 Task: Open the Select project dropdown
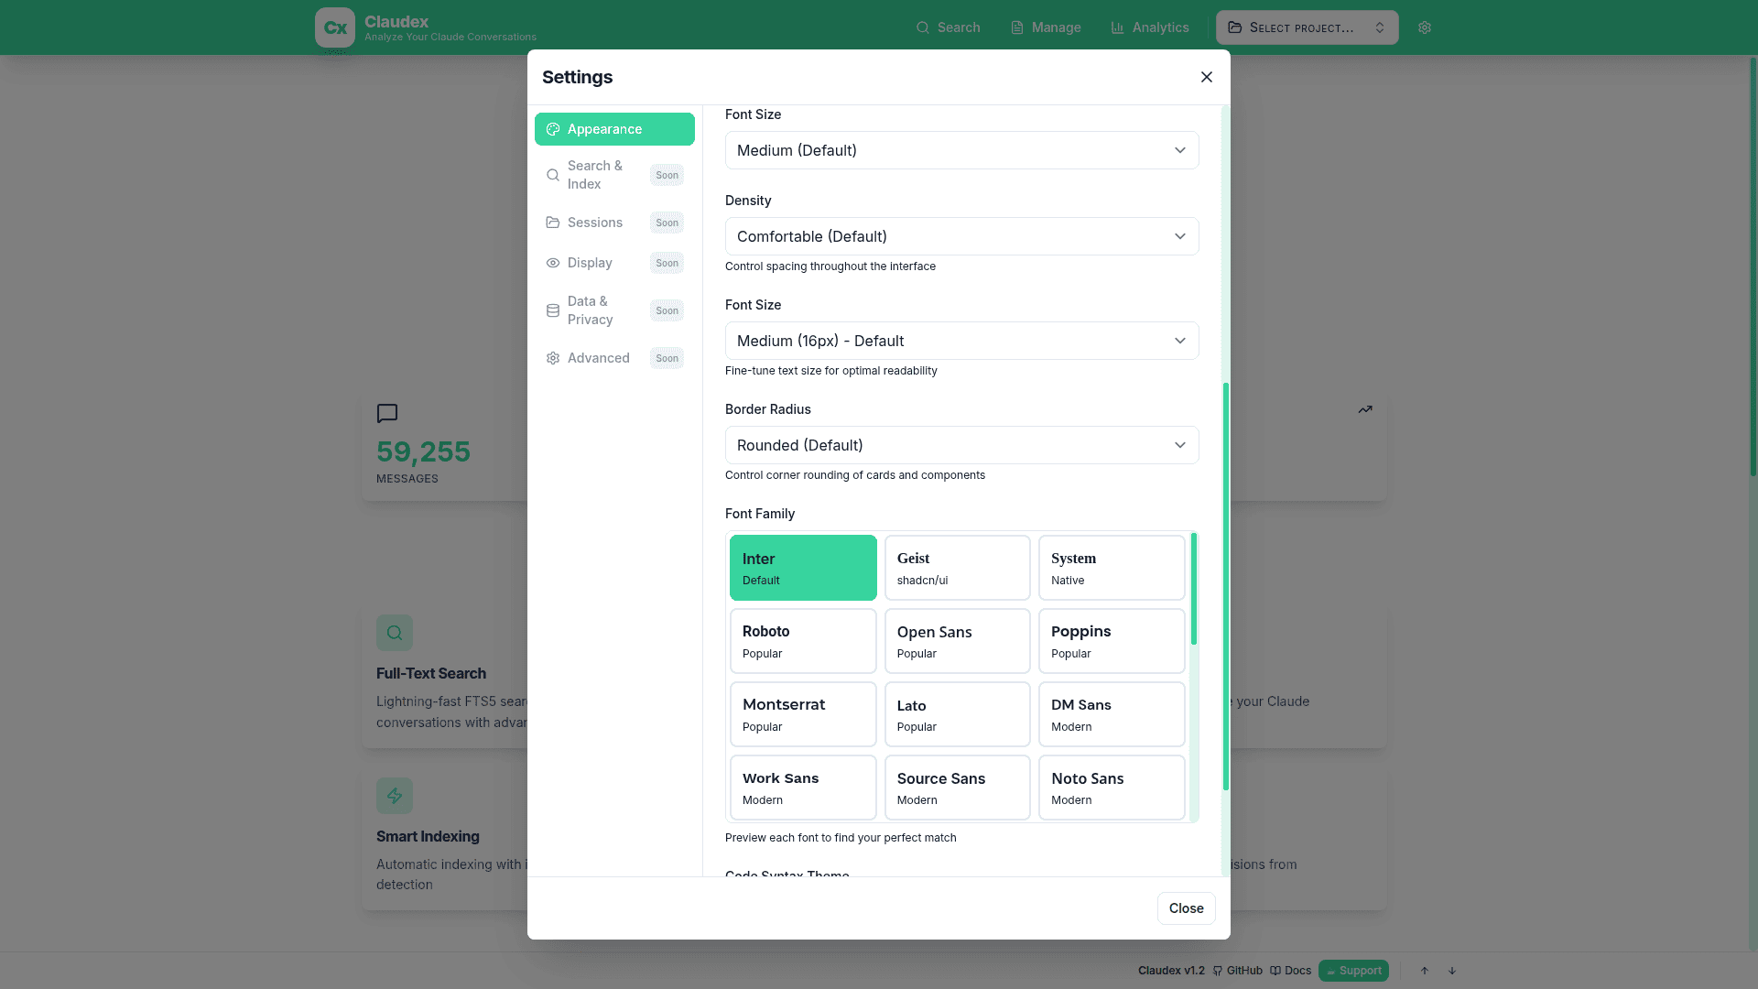[1307, 27]
